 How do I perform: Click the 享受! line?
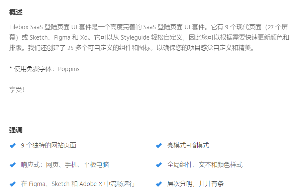(17, 89)
